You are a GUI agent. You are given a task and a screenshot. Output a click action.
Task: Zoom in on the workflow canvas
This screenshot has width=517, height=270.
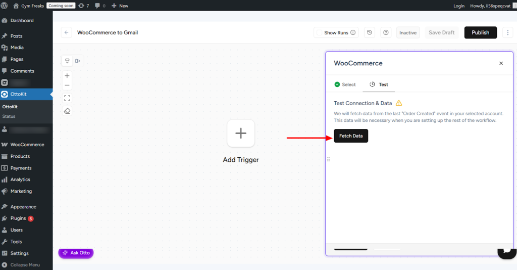click(67, 76)
